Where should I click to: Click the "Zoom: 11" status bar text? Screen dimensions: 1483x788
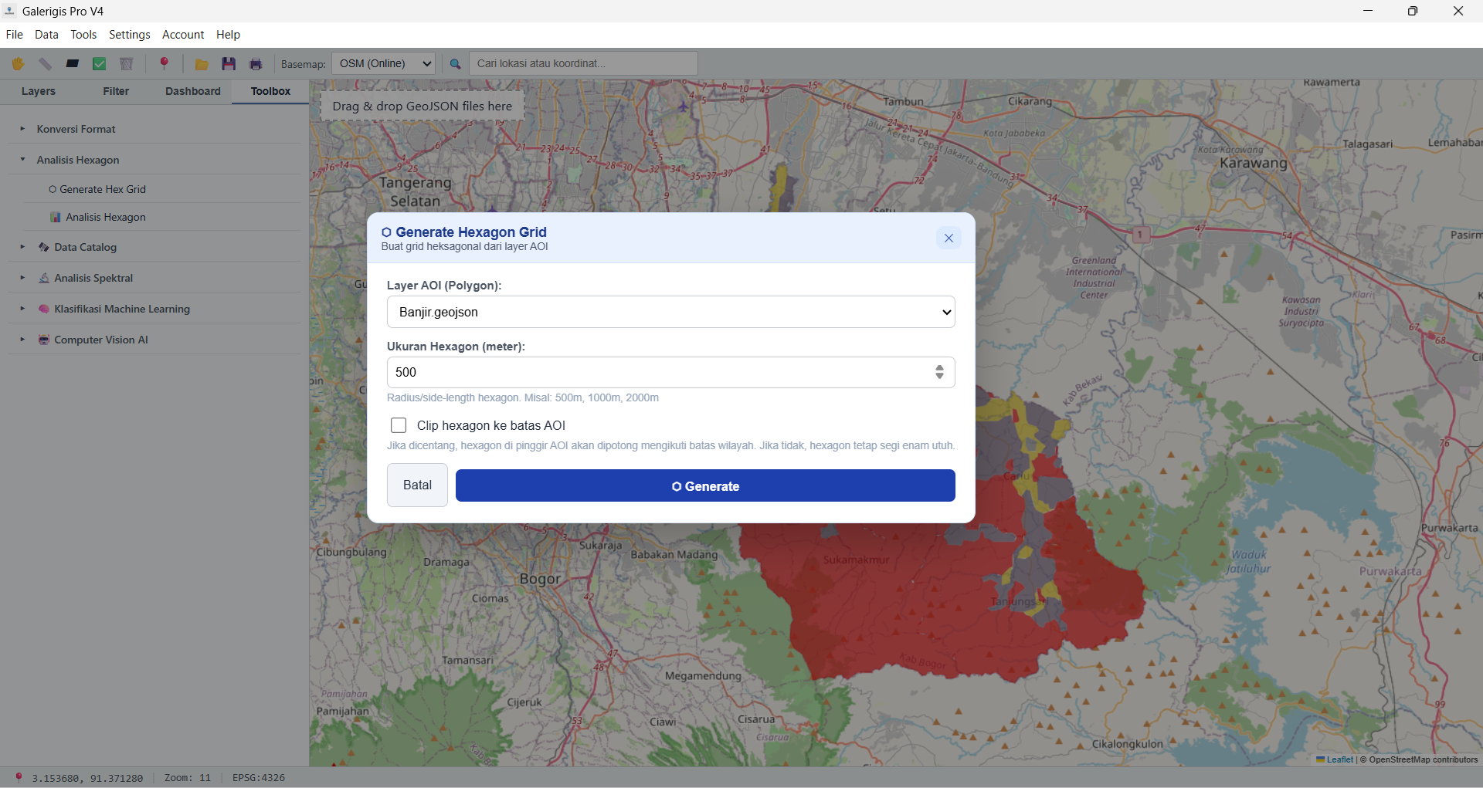pos(188,778)
